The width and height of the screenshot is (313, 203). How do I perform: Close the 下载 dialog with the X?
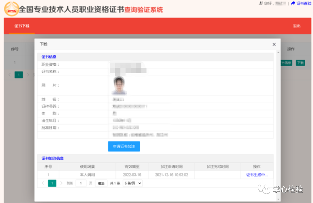click(274, 44)
